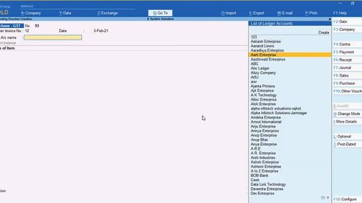Select Anya Enterprise ledger
This screenshot has width=362, height=203.
tap(264, 144)
